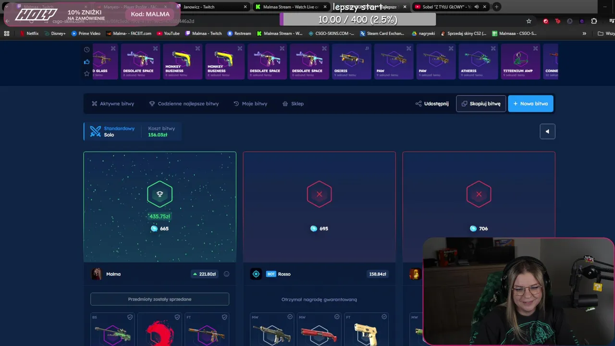Screen dimensions: 615x346
Task: Click the bookmark star in address bar
Action: point(529,21)
